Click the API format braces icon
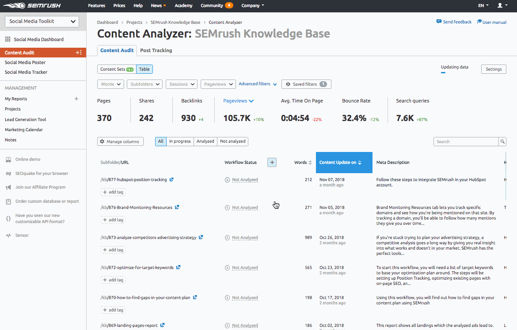Viewport: 517px width, 330px height. point(8,219)
